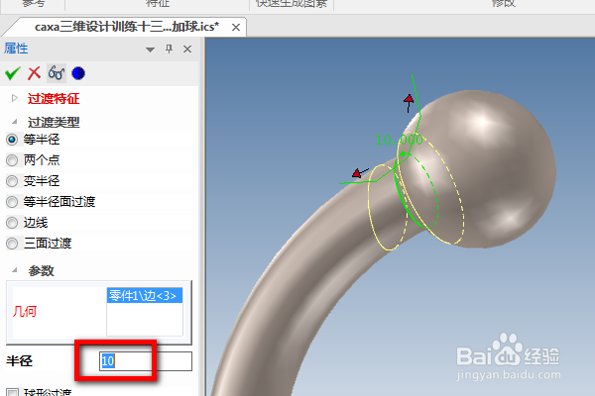Click the 几何 label
Viewport: 595px width, 396px height.
[x=24, y=312]
